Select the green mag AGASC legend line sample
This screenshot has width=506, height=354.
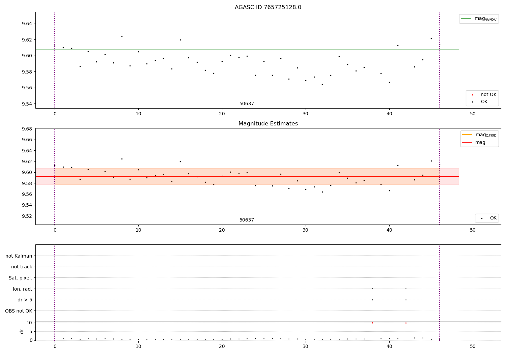click(466, 19)
